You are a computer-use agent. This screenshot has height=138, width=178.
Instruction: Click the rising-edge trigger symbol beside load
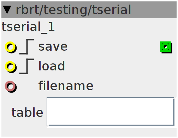27,66
